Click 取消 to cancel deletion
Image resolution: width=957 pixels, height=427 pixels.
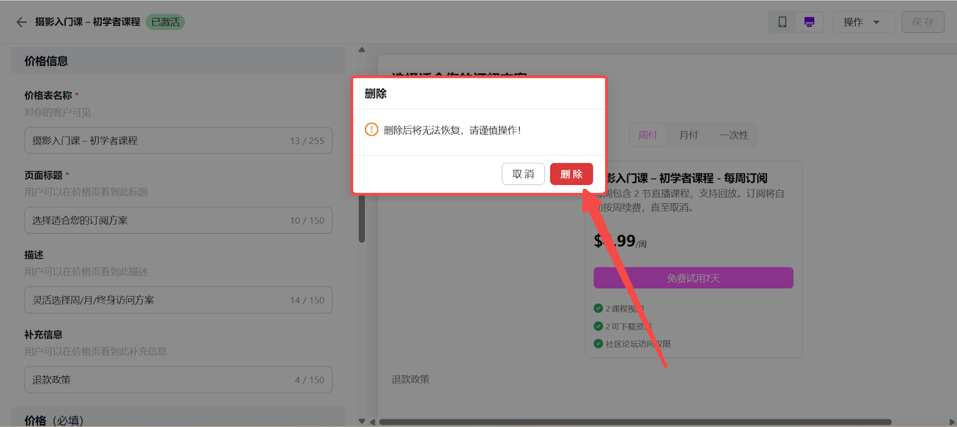(523, 174)
